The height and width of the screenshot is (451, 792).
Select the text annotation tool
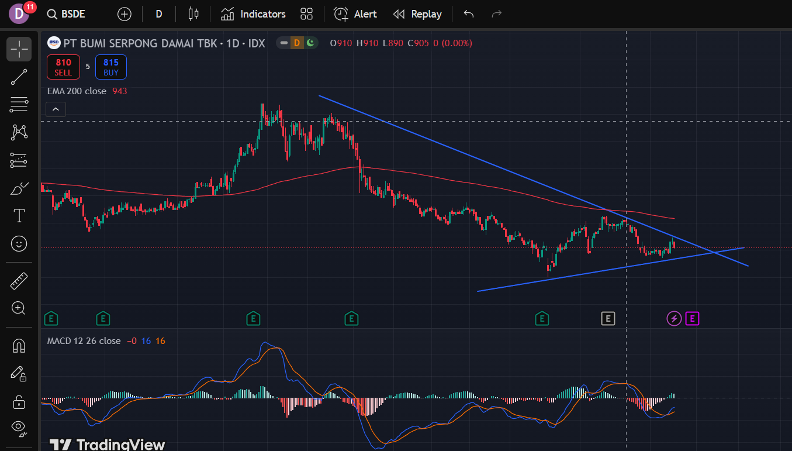tap(19, 216)
